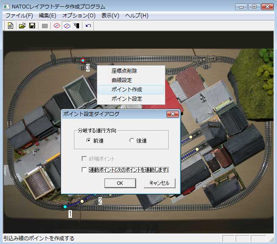Click the NATOC app icon in title bar
The width and height of the screenshot is (277, 244).
[6, 7]
